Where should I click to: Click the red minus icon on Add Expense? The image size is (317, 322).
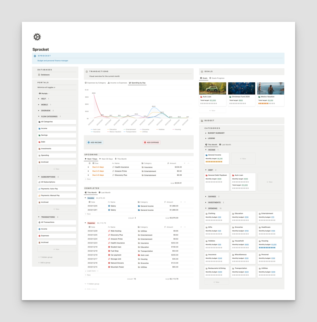coord(145,142)
